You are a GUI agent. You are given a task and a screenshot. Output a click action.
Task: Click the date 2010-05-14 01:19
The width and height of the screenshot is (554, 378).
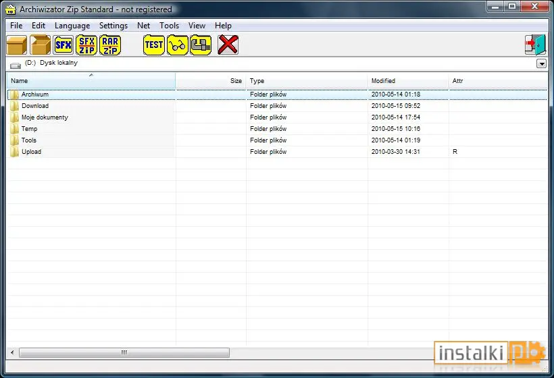(x=396, y=140)
